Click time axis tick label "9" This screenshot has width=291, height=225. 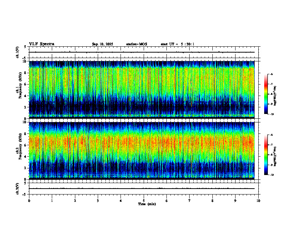(x=235, y=201)
